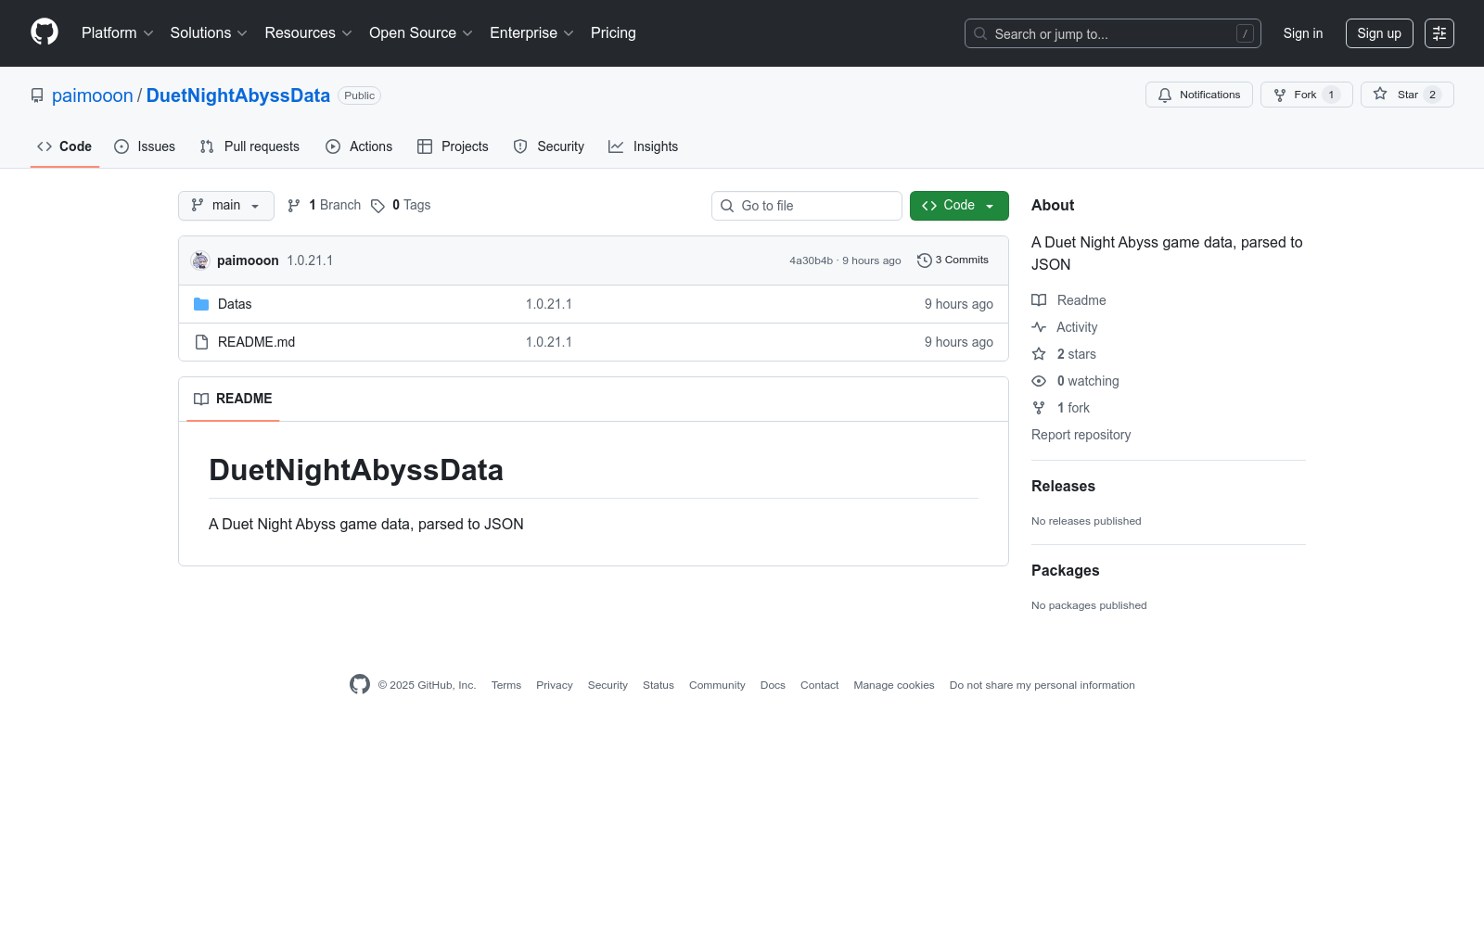
Task: Open the Projects tab
Action: (x=453, y=146)
